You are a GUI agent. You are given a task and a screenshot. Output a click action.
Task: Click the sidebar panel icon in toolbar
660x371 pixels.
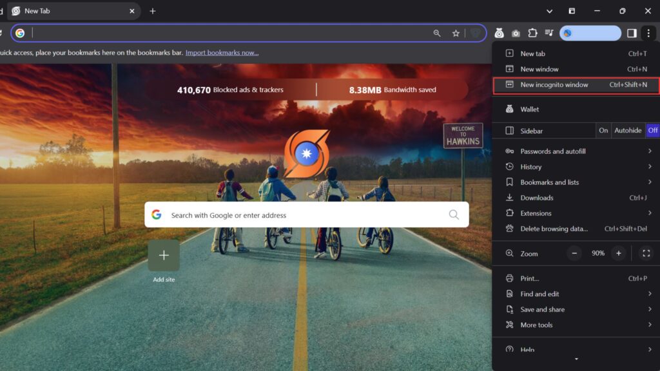(x=632, y=33)
